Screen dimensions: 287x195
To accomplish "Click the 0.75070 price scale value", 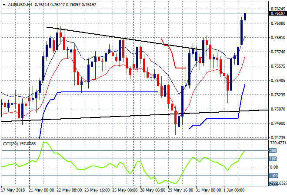I will pos(278,109).
